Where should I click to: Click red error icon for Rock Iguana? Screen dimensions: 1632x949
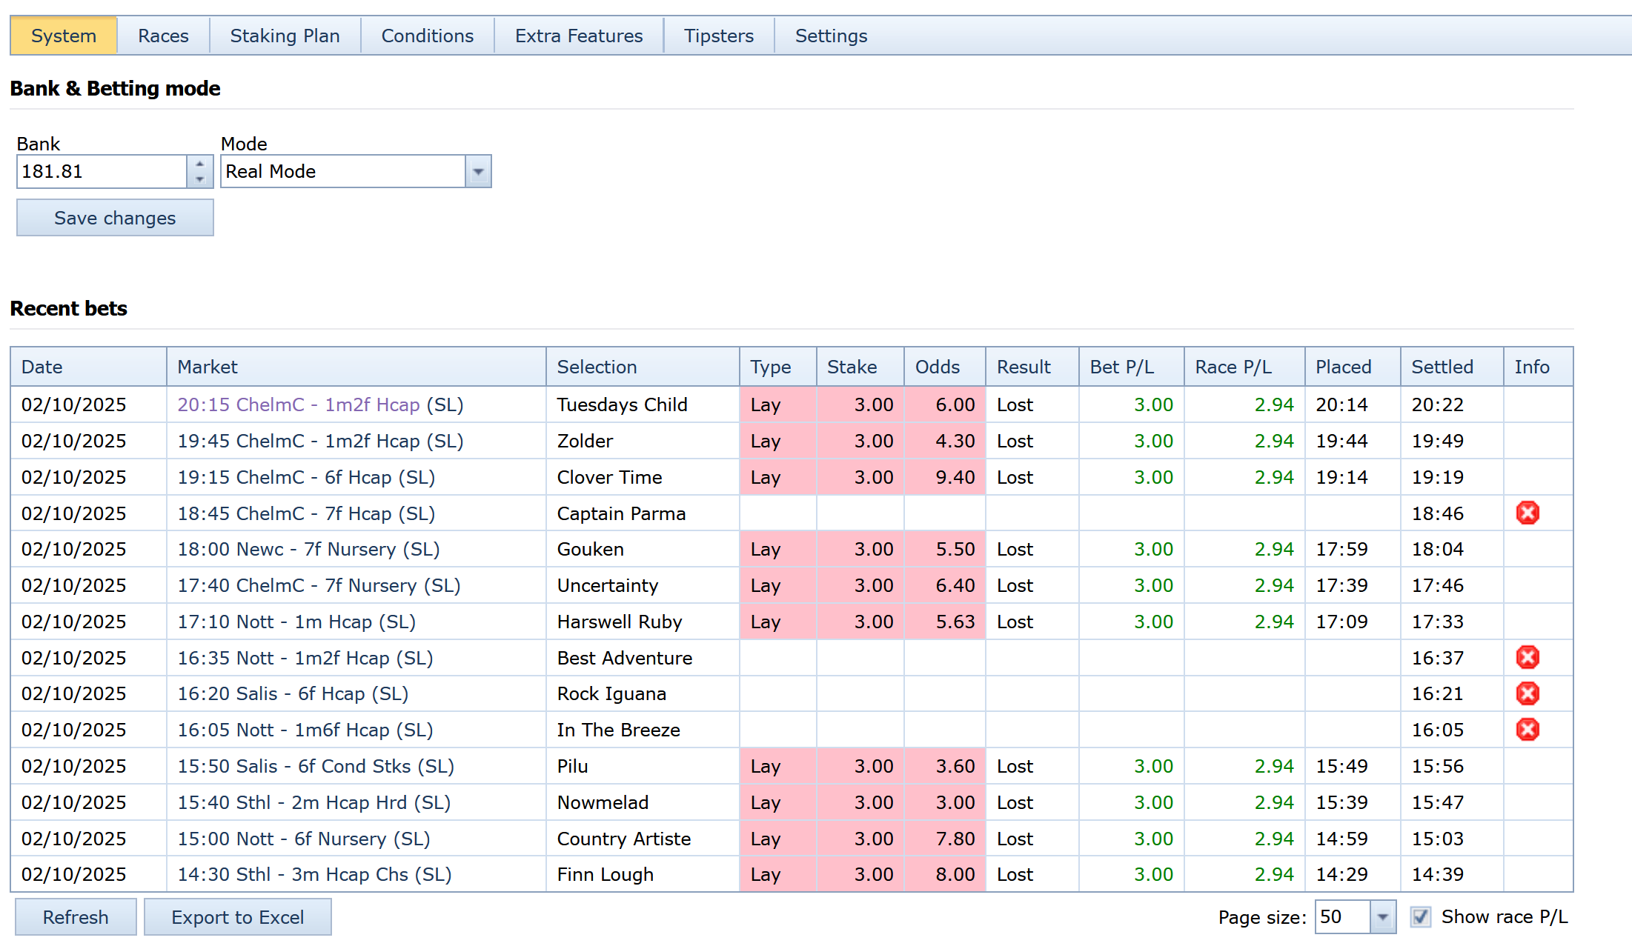coord(1527,693)
